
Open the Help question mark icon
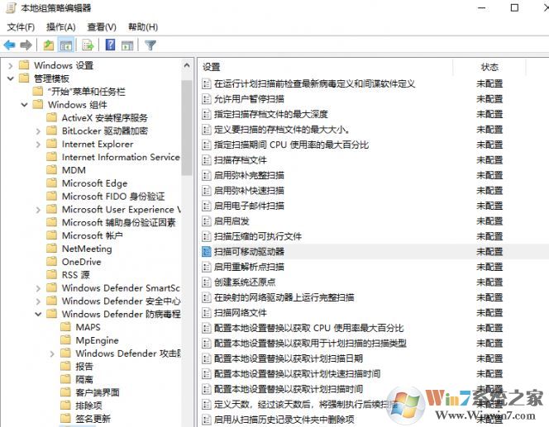point(110,45)
